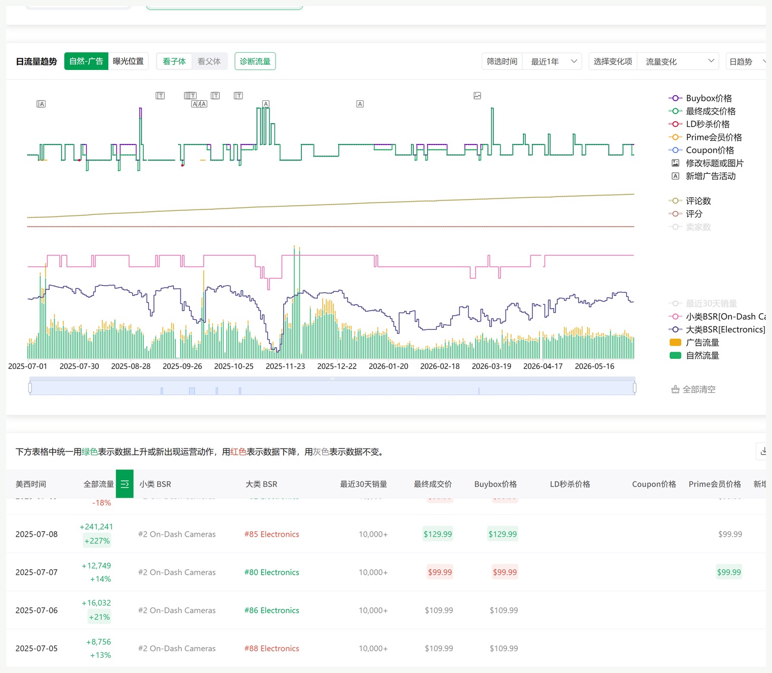The image size is (772, 673).
Task: Click the 全部清空 clear-all icon
Action: [x=675, y=389]
